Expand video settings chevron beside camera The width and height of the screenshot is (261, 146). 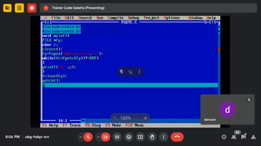click(98, 137)
